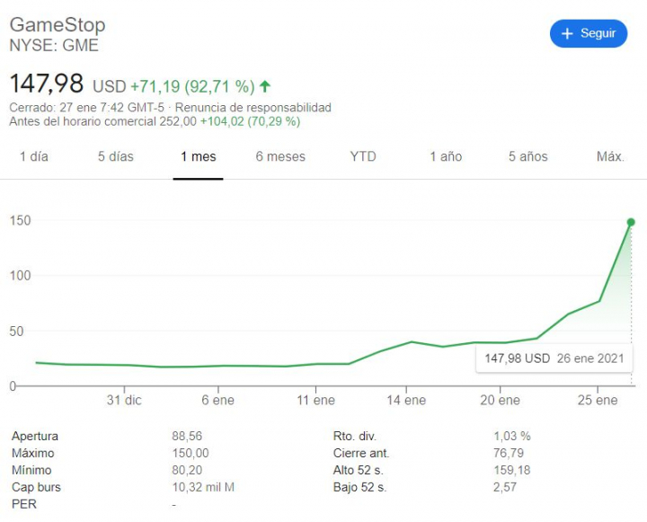Select the 5 días range tab
Image resolution: width=647 pixels, height=522 pixels.
coord(116,156)
